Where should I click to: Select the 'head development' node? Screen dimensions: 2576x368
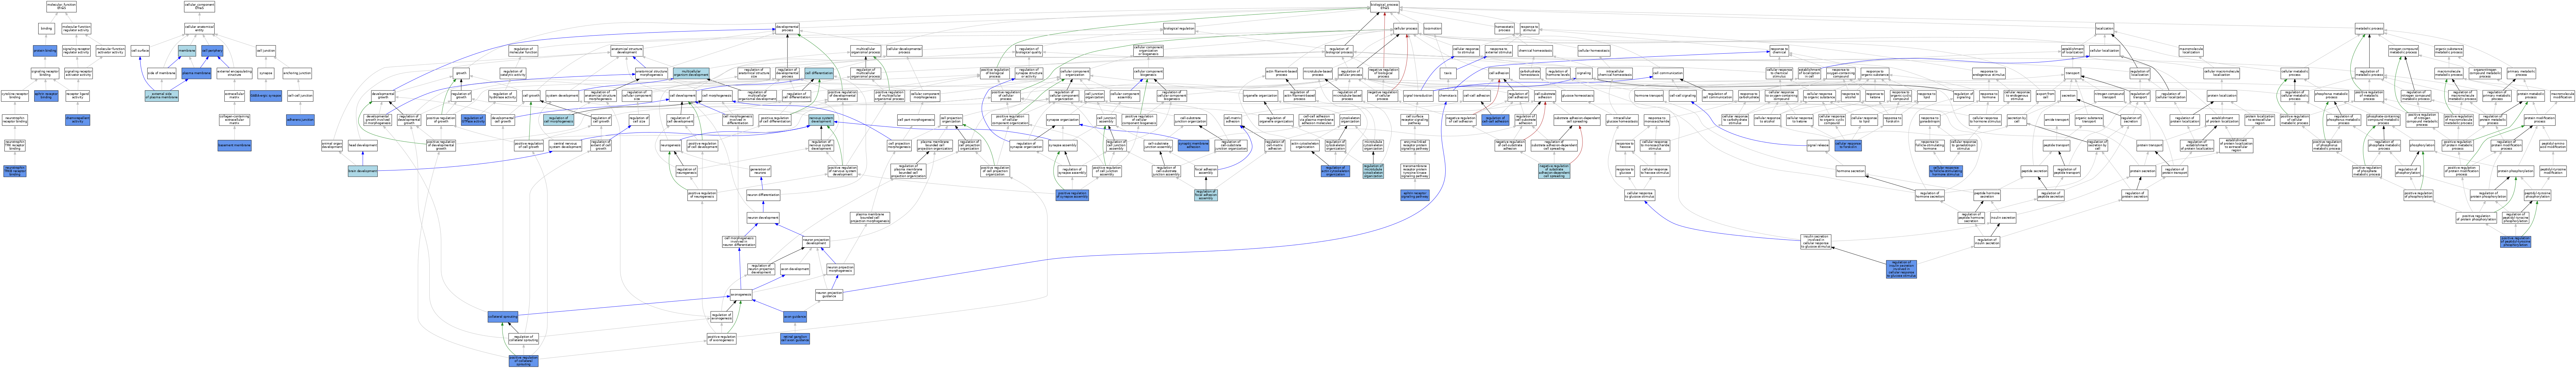(x=363, y=145)
